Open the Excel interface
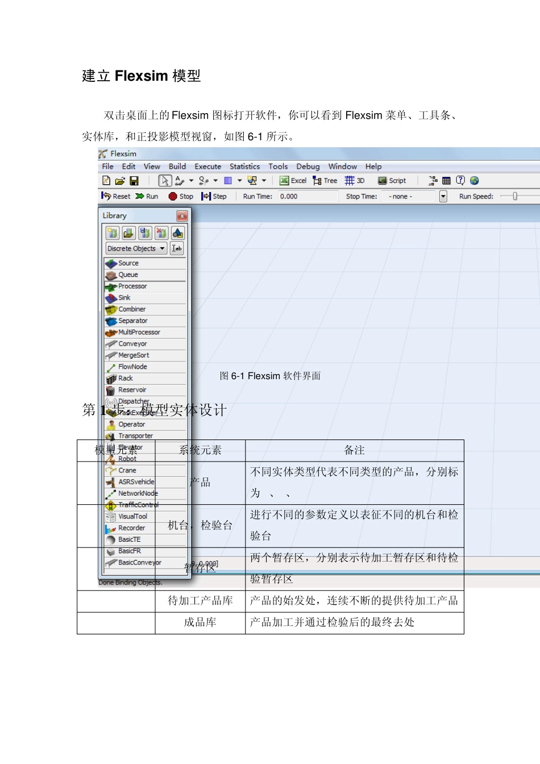The image size is (540, 764). click(293, 181)
